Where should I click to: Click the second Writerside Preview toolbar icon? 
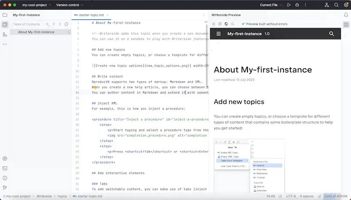(220, 24)
